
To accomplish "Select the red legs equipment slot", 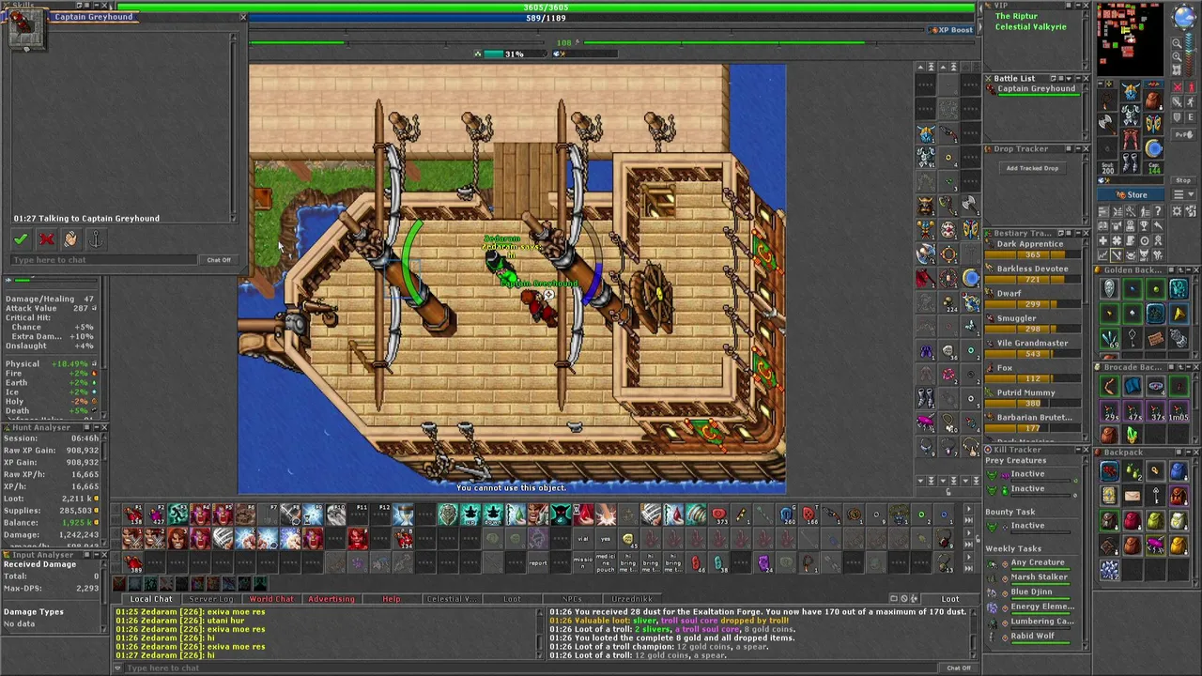I will point(1130,139).
